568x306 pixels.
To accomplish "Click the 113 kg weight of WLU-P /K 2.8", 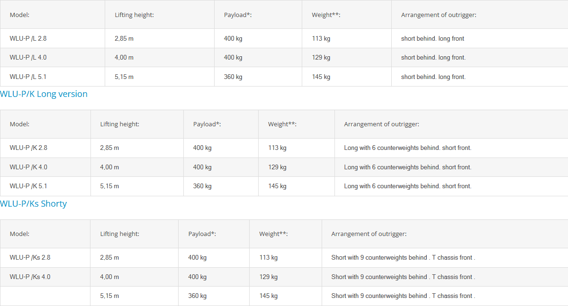I will click(x=277, y=148).
